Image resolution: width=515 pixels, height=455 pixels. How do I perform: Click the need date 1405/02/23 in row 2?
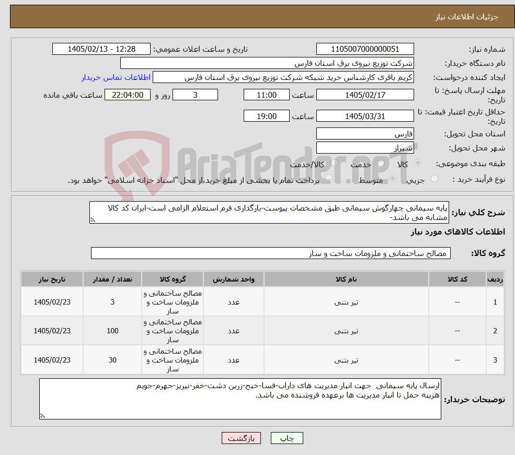[52, 331]
